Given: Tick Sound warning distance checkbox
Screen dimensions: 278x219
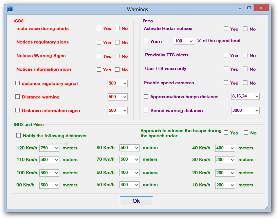Looking at the screenshot, I should [146, 110].
